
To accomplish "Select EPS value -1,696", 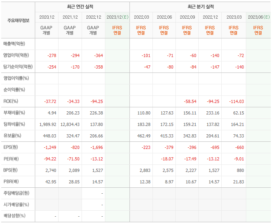I will (97, 147).
